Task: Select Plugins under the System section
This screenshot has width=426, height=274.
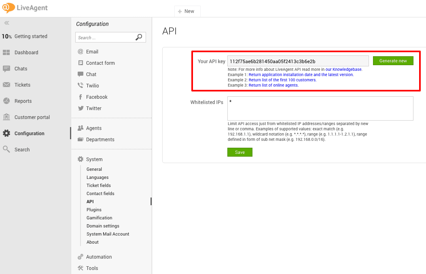Action: point(94,210)
